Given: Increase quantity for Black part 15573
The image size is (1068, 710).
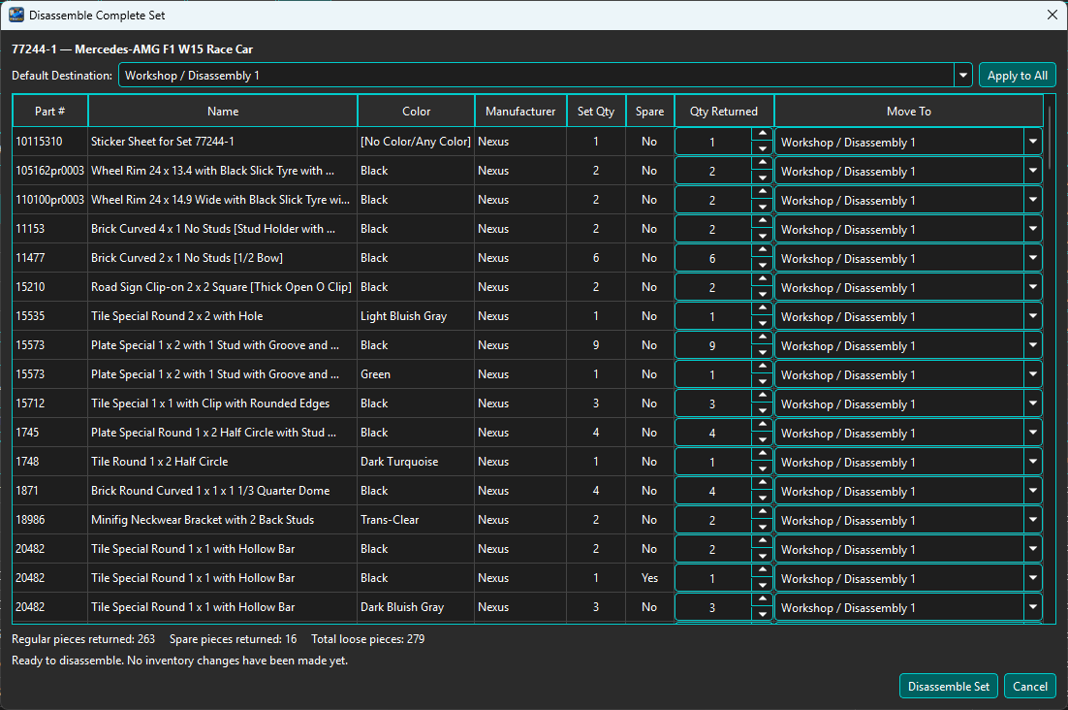Looking at the screenshot, I should click(762, 338).
